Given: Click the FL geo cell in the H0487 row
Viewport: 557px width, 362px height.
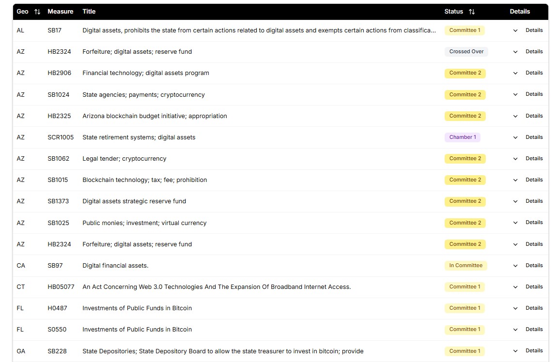Looking at the screenshot, I should (20, 308).
